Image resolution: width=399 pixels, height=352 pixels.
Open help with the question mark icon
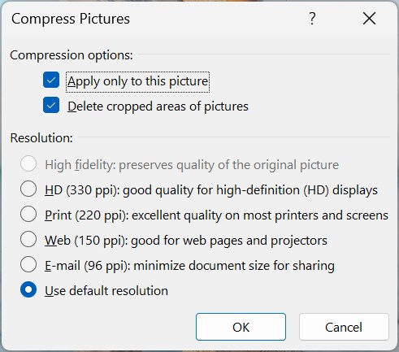point(312,19)
